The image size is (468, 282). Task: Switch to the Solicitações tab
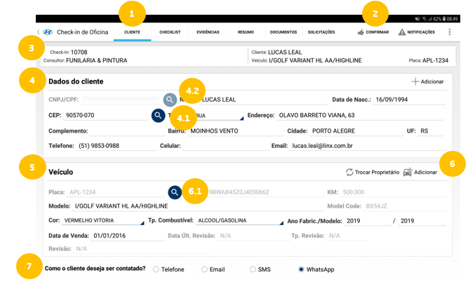pos(321,32)
